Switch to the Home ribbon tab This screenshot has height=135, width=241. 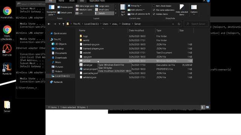click(61, 1)
